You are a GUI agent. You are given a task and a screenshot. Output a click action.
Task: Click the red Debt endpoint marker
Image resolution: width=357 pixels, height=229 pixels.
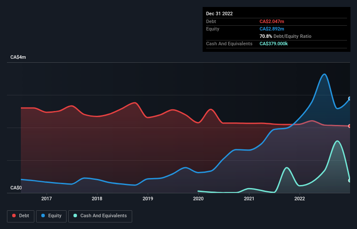(350, 126)
